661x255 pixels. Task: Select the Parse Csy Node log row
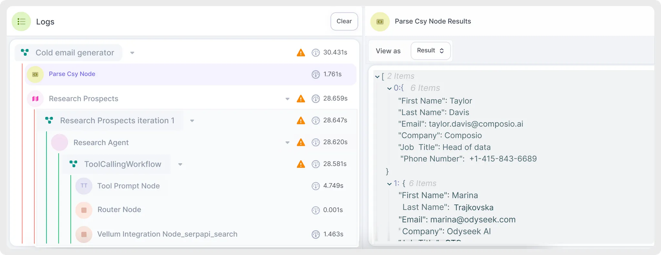click(191, 74)
